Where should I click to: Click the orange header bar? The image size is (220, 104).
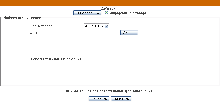(x=110, y=3)
